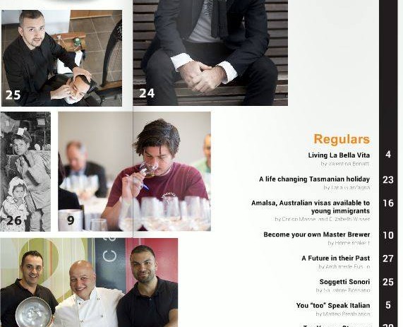Image resolution: width=403 pixels, height=327 pixels.
Task: Click page number 23 in black bar
Action: click(x=388, y=179)
